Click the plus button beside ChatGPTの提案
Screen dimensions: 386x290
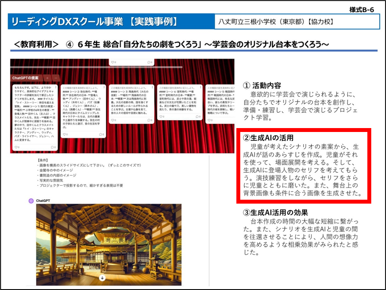(47, 78)
